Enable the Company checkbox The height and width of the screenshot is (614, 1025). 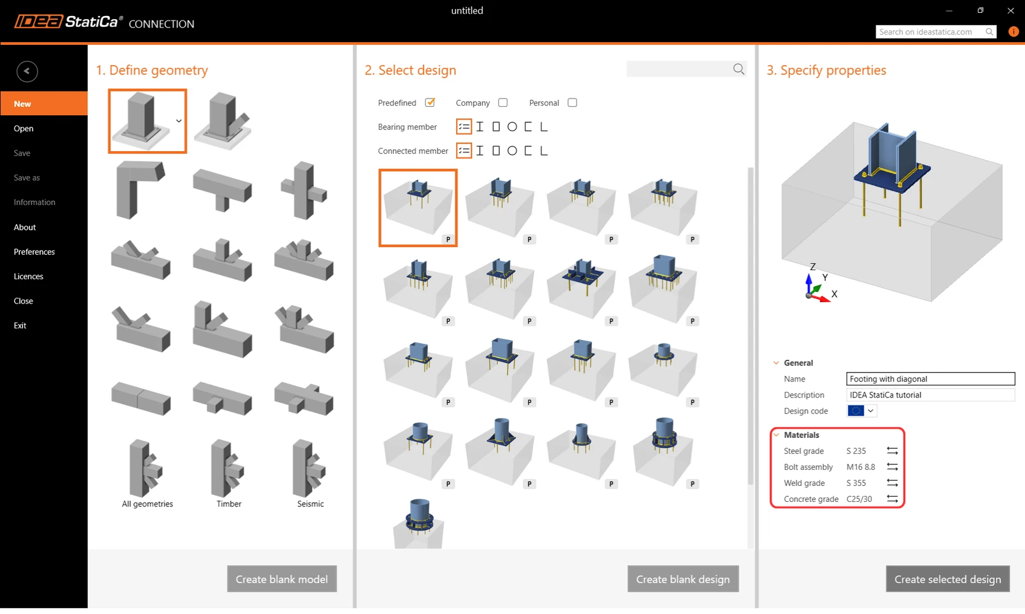(x=503, y=102)
